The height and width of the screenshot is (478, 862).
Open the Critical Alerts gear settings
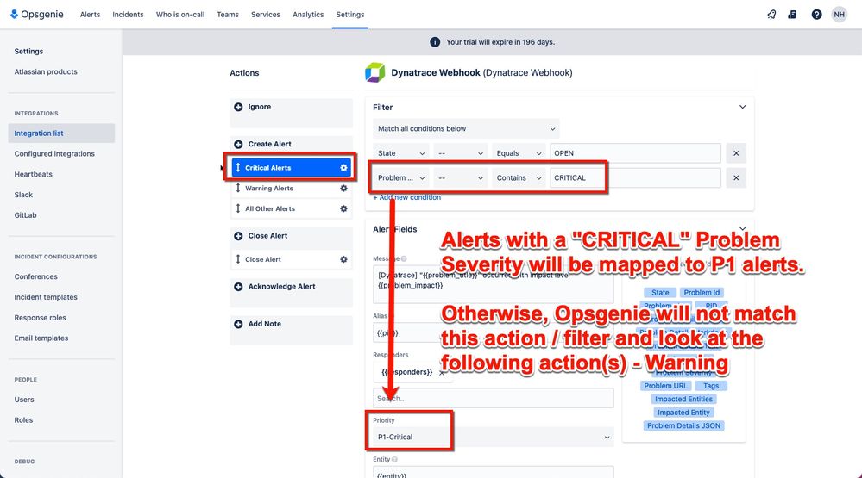tap(343, 168)
